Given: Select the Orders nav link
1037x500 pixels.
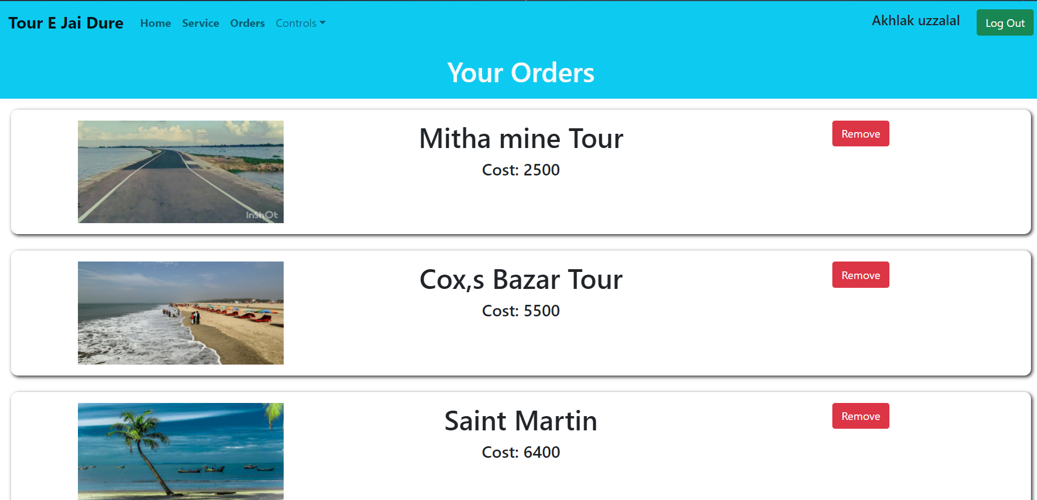Looking at the screenshot, I should pyautogui.click(x=247, y=23).
